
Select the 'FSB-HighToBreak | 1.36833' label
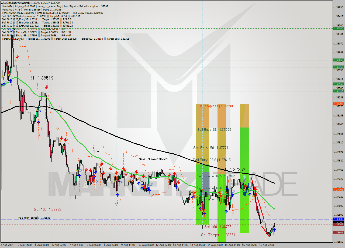[x=34, y=218]
